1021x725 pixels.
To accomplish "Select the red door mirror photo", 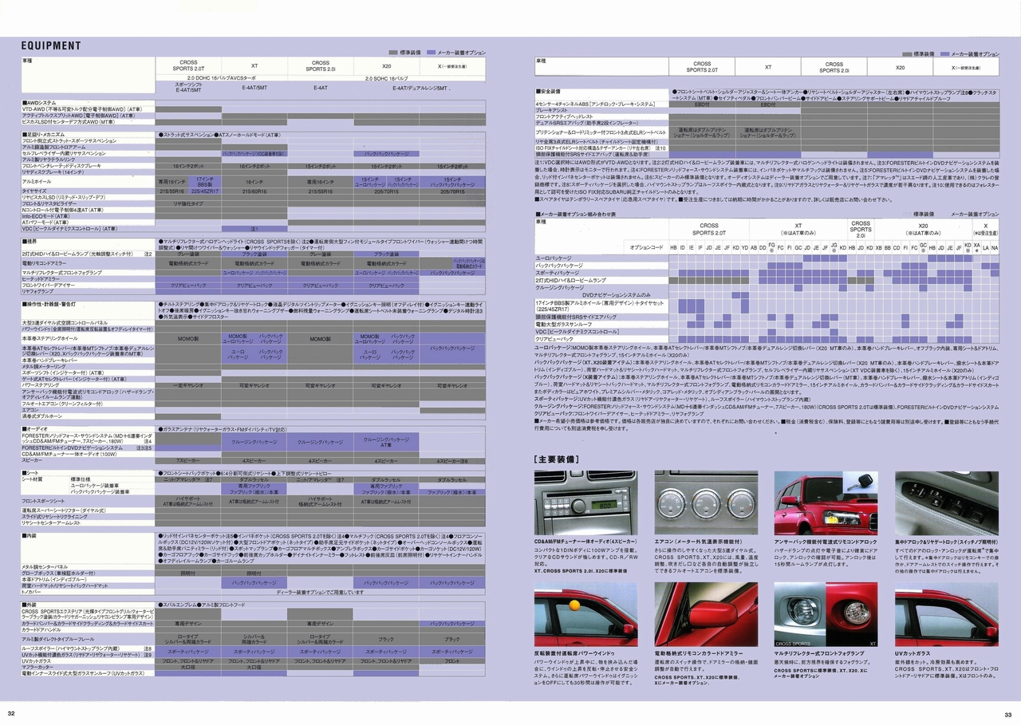I will pos(706,614).
